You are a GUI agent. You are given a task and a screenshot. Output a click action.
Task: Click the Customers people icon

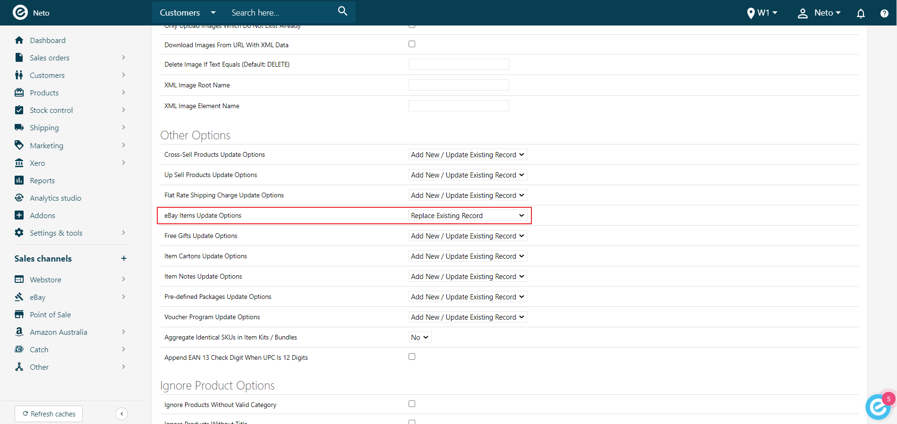19,75
